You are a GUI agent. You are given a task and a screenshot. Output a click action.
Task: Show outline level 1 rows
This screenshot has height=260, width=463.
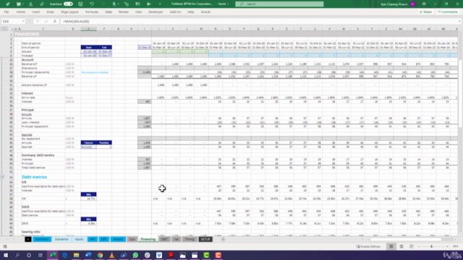[x=2, y=29]
